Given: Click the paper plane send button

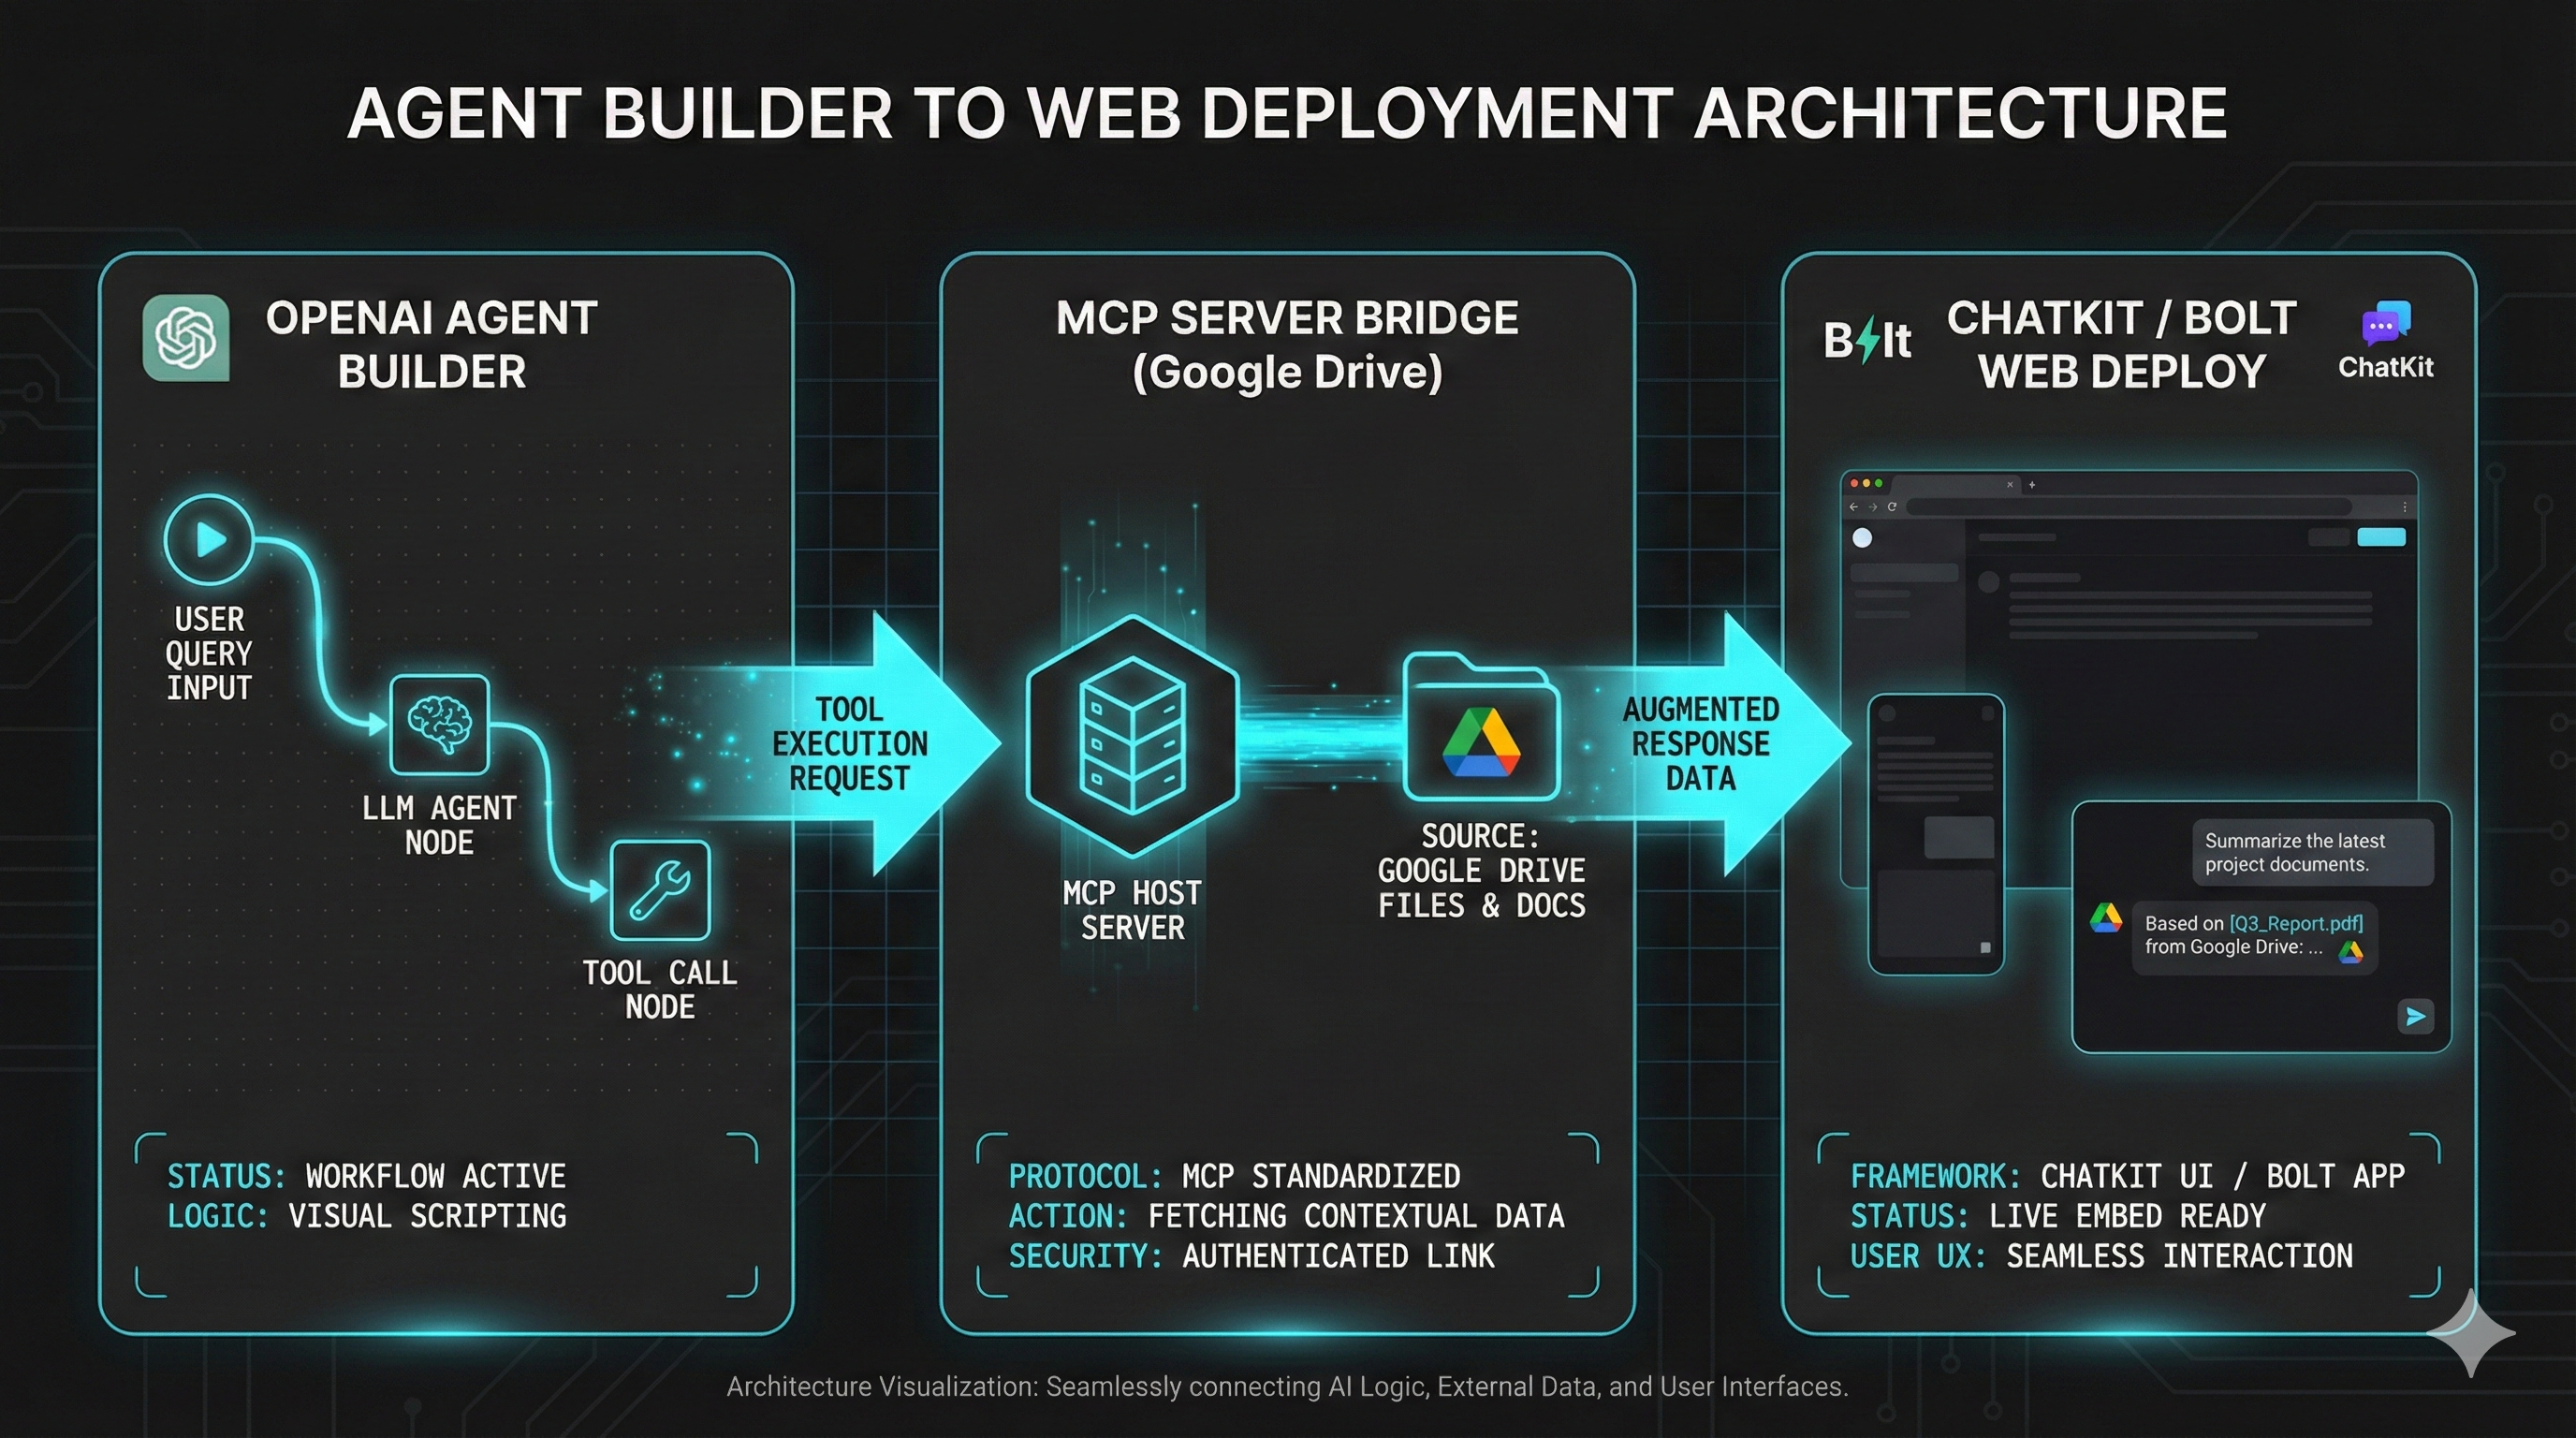Looking at the screenshot, I should pos(2417,1018).
